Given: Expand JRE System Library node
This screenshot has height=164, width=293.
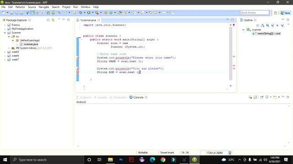Looking at the screenshot, I should (x=9, y=48).
